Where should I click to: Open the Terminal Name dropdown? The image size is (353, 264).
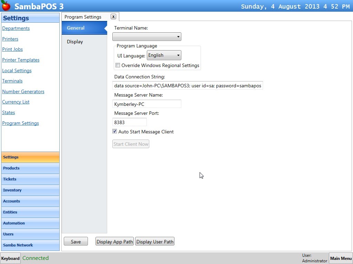pyautogui.click(x=178, y=36)
